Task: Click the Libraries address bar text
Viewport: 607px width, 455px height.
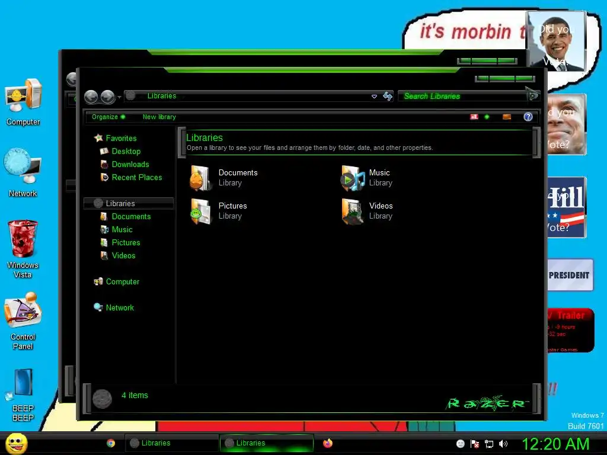Action: (x=162, y=96)
